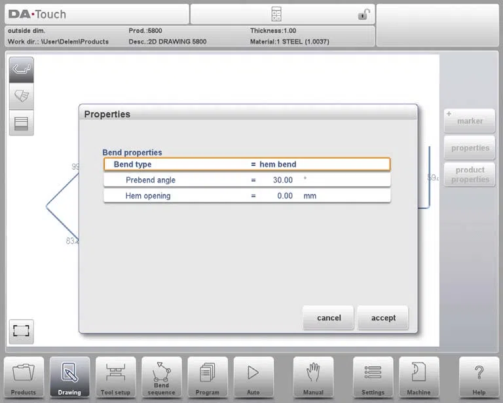The height and width of the screenshot is (403, 503).
Task: Open the Products mode
Action: click(x=24, y=377)
